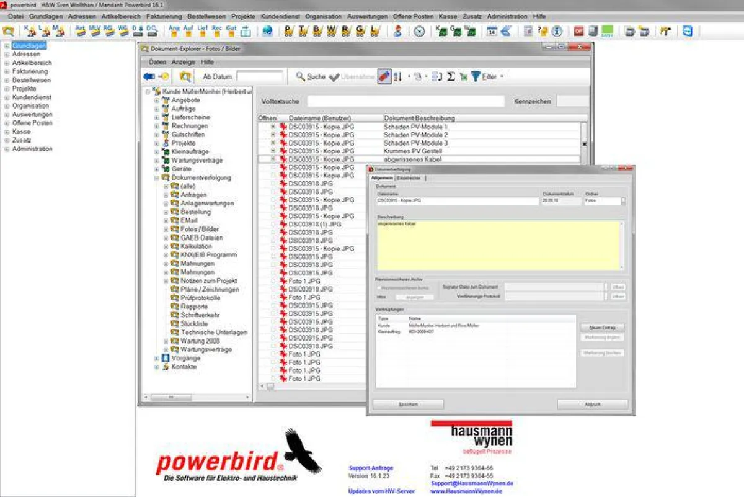Select the Art (Artikel) toolbar icon

pyautogui.click(x=79, y=29)
